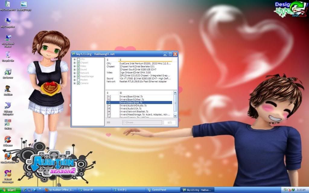Click [Vga Onboard]Intel GMA 3100 row
Image resolution: width=309 pixels, height=193 pixels.
pyautogui.click(x=139, y=72)
